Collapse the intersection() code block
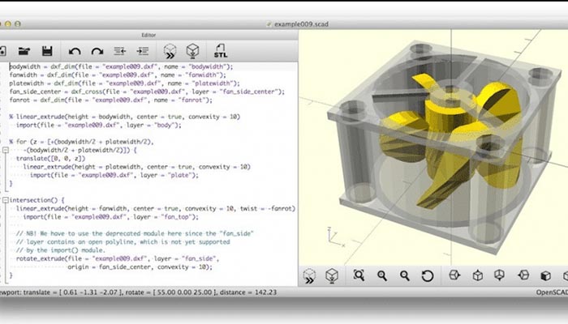The width and height of the screenshot is (568, 324). [x=6, y=199]
